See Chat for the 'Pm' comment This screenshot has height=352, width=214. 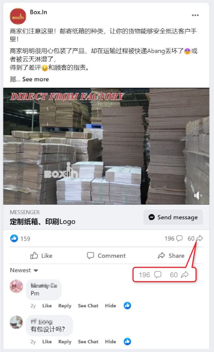point(88,306)
